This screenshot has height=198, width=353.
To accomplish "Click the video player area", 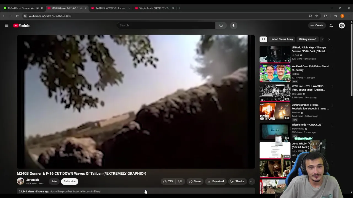I will 136,102.
